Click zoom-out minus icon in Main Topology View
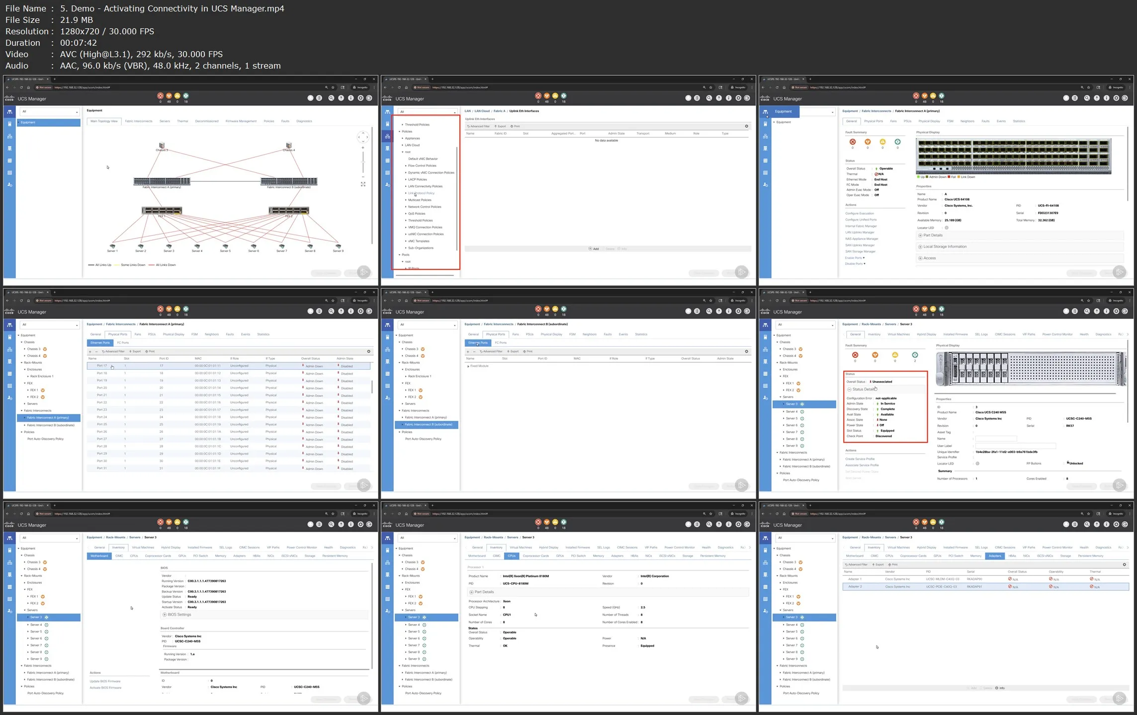 pos(363,176)
